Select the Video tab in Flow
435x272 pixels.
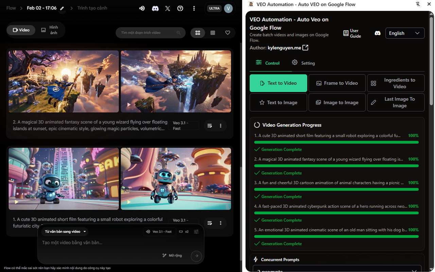[21, 30]
